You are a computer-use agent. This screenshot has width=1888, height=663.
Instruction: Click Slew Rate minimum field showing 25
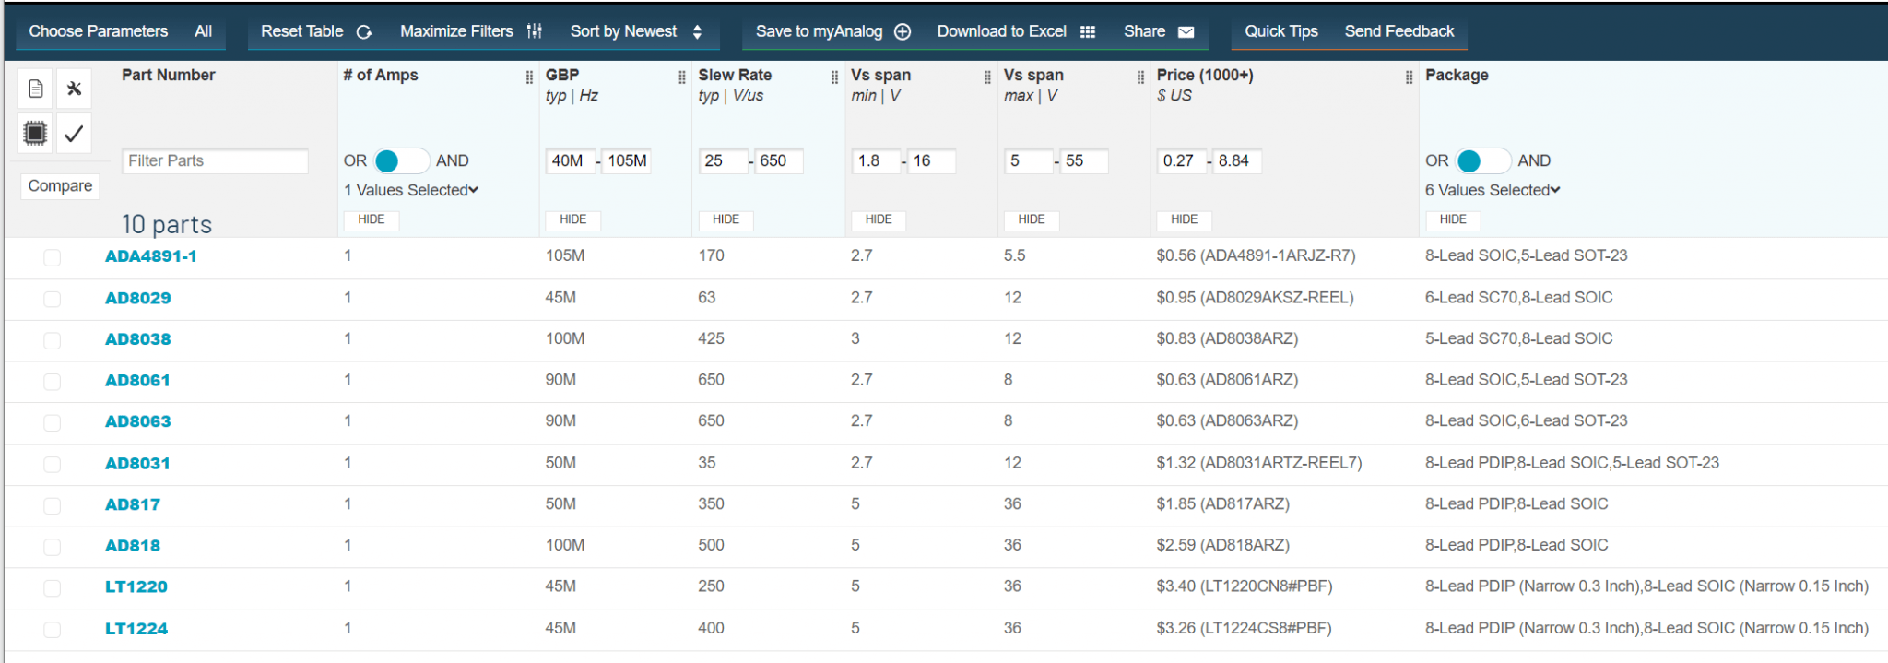coord(724,161)
